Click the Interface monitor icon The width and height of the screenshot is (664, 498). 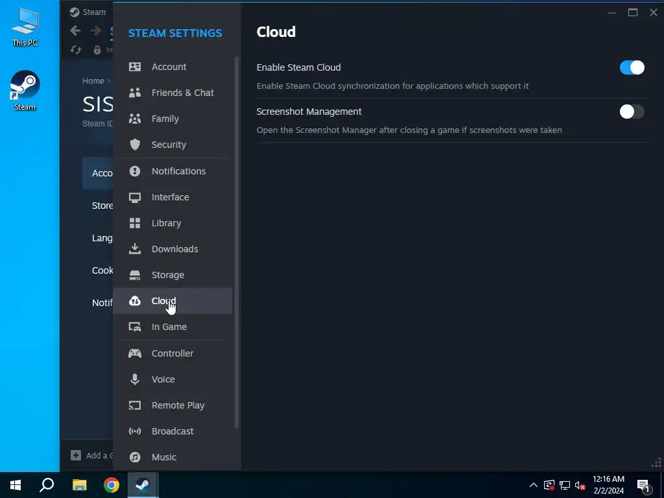point(135,197)
